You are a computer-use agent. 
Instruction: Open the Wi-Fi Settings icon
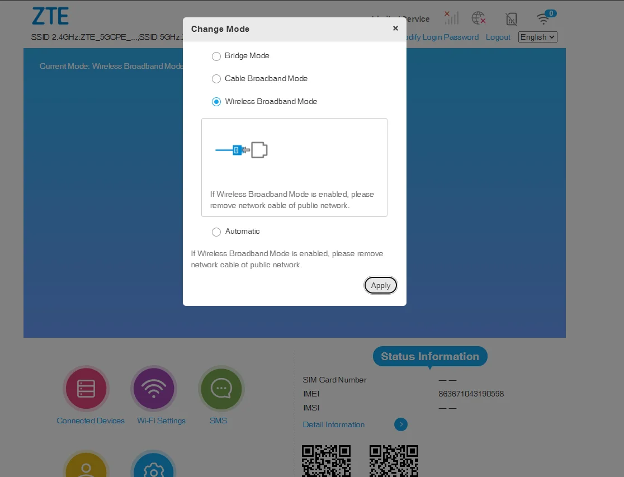(154, 389)
